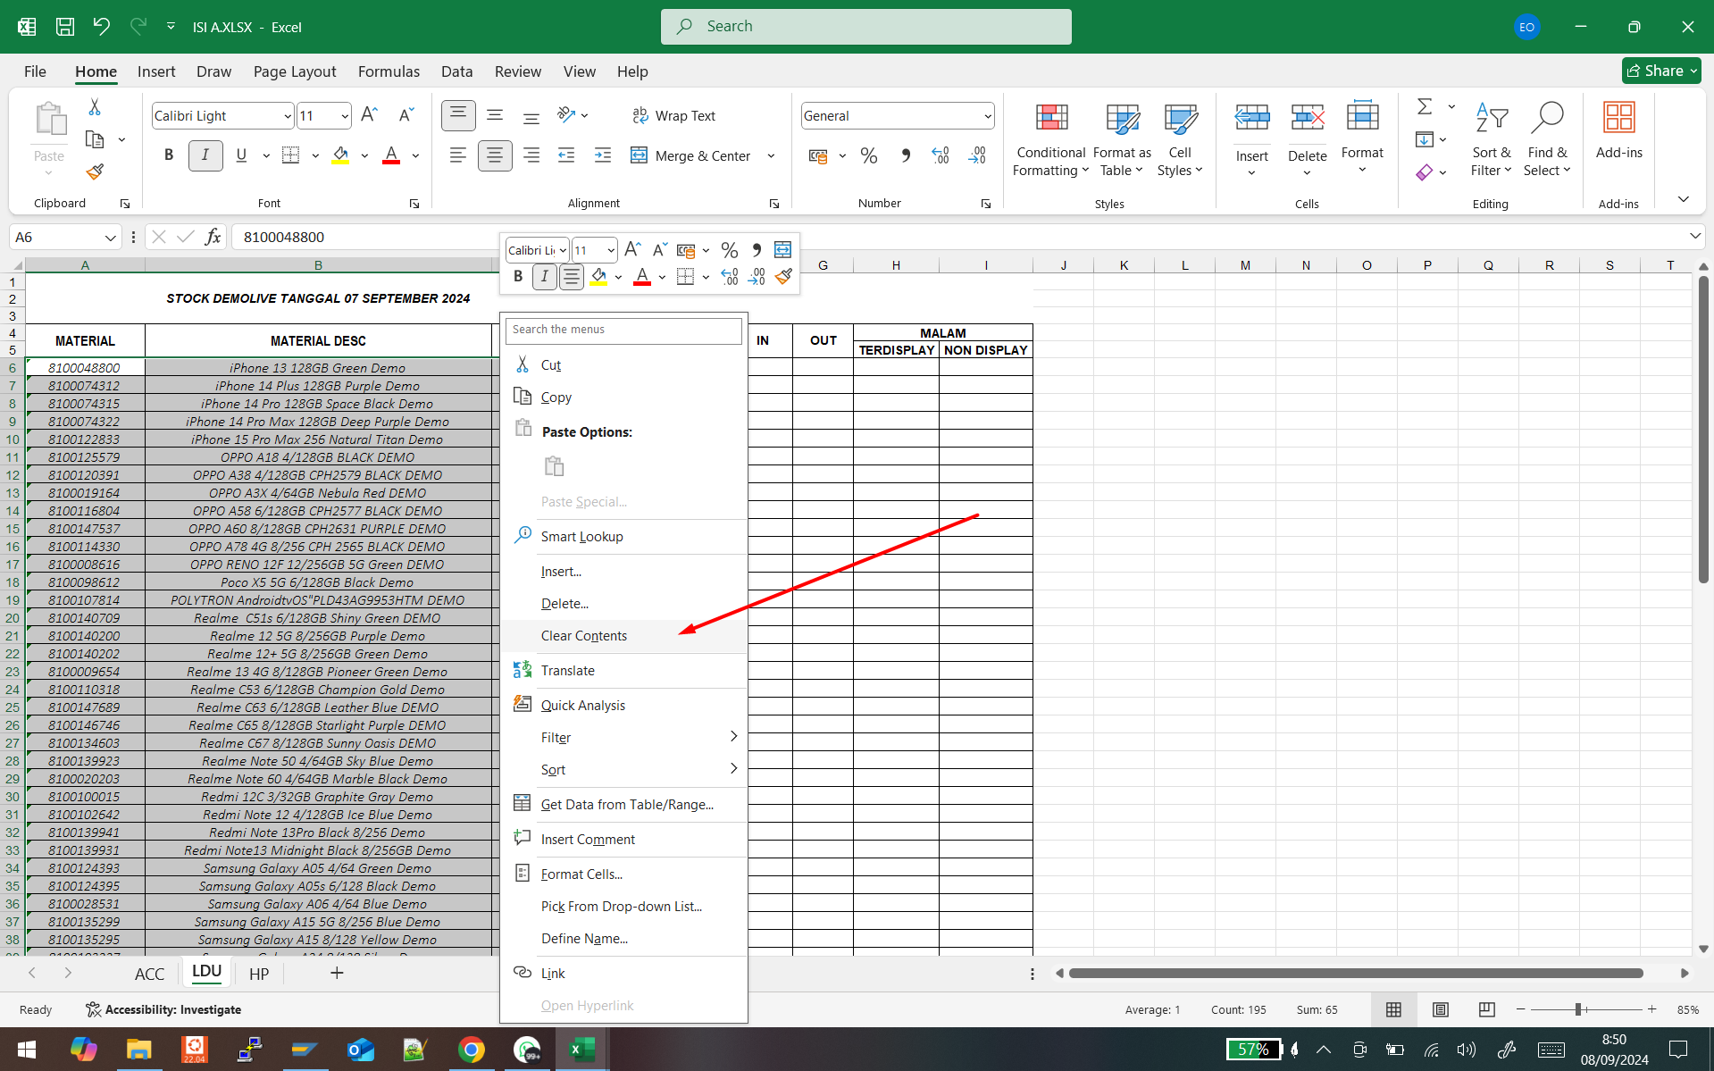Click the zoom slider handle in status bar

[1578, 1009]
